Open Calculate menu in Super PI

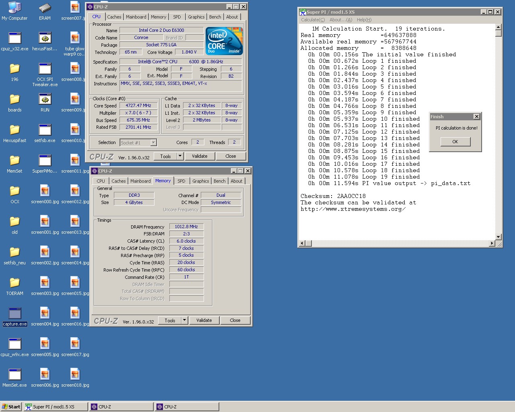tap(313, 20)
